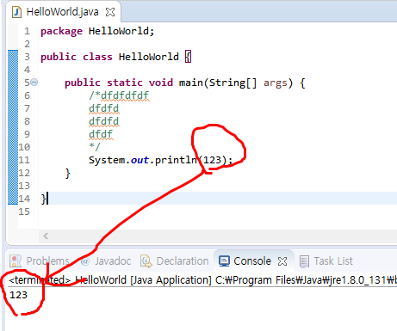397x331 pixels.
Task: Click the '*/' comment end on line 10
Action: [95, 147]
